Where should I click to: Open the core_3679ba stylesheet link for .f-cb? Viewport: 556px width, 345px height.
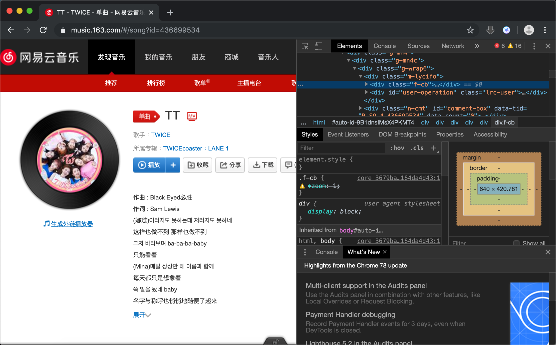(x=399, y=178)
